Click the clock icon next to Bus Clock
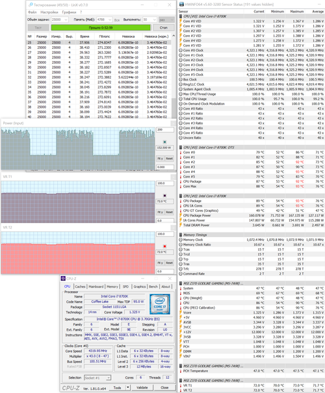Viewport: 325px width, 393px height. (x=181, y=79)
